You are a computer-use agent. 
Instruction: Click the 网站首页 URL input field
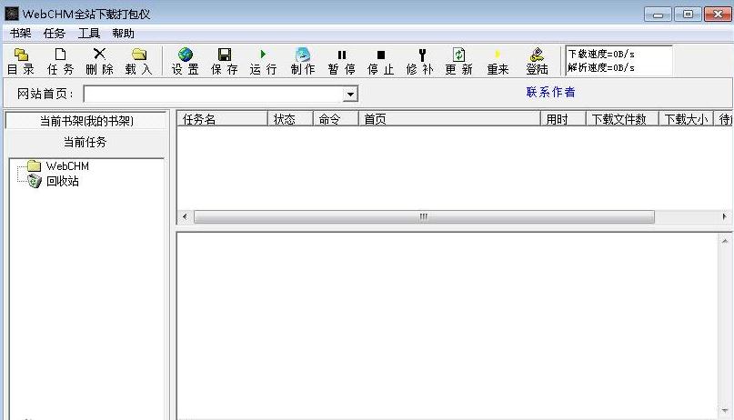pyautogui.click(x=214, y=94)
